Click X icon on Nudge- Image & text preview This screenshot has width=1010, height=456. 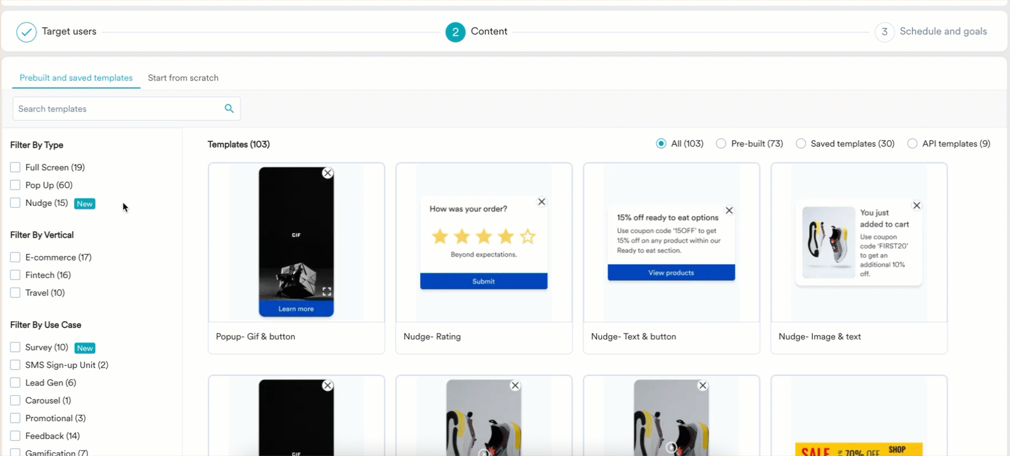pyautogui.click(x=916, y=206)
